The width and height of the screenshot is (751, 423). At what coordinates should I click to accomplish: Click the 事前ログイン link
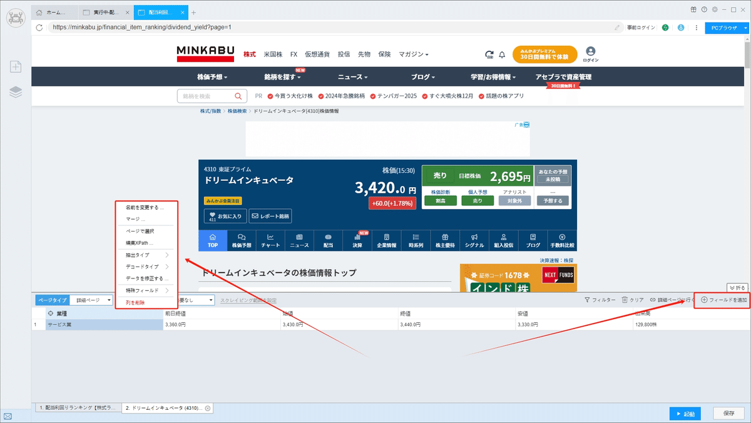click(x=641, y=28)
